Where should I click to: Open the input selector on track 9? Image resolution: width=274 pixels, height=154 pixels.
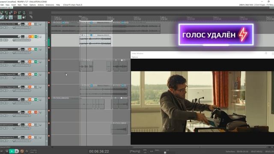click(22, 128)
